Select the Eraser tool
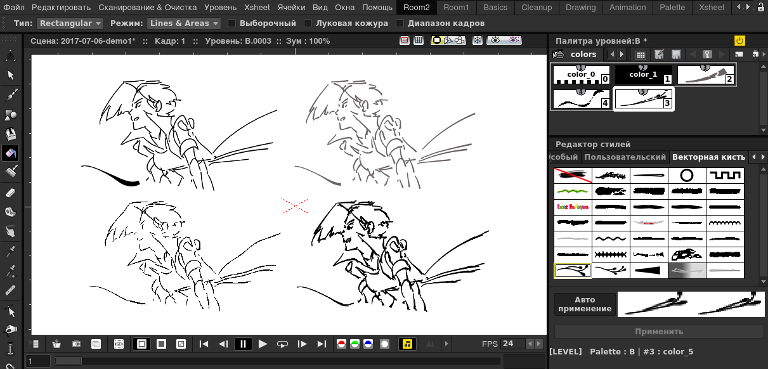Screen dimensions: 768x369 tap(10, 193)
